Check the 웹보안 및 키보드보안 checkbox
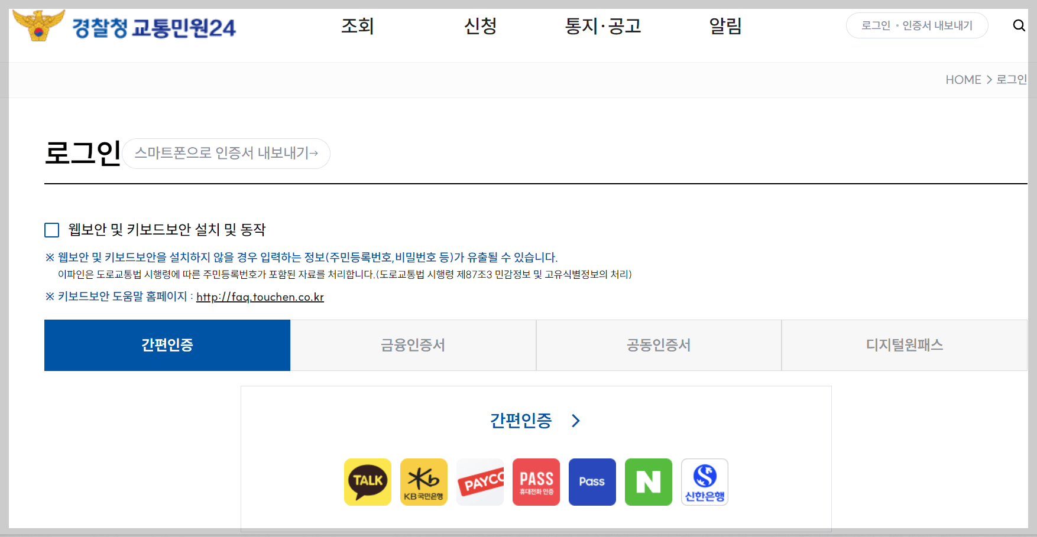Image resolution: width=1037 pixels, height=537 pixels. (51, 230)
